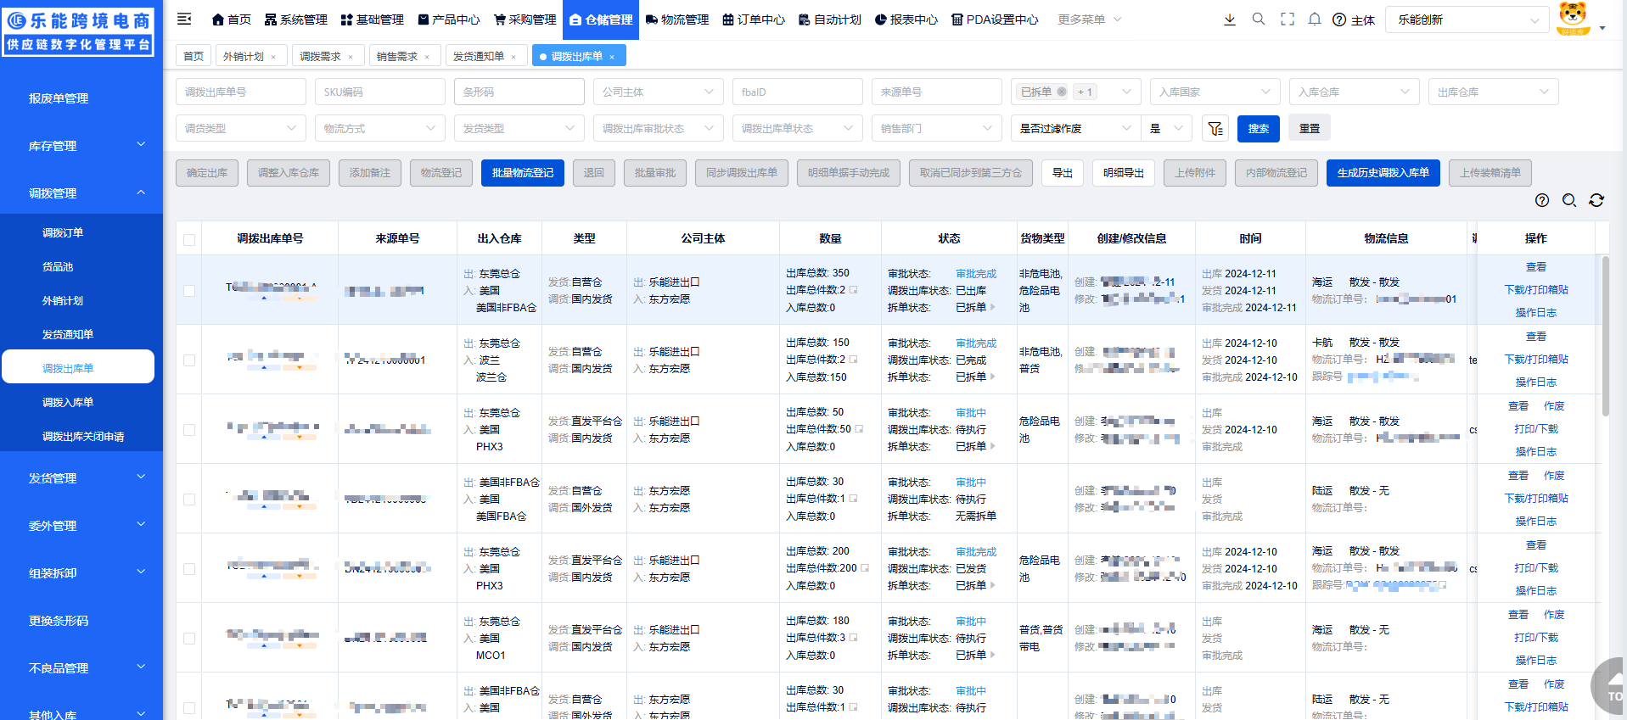
Task: Open 下载/打印箱贴 link in first row
Action: tap(1536, 289)
